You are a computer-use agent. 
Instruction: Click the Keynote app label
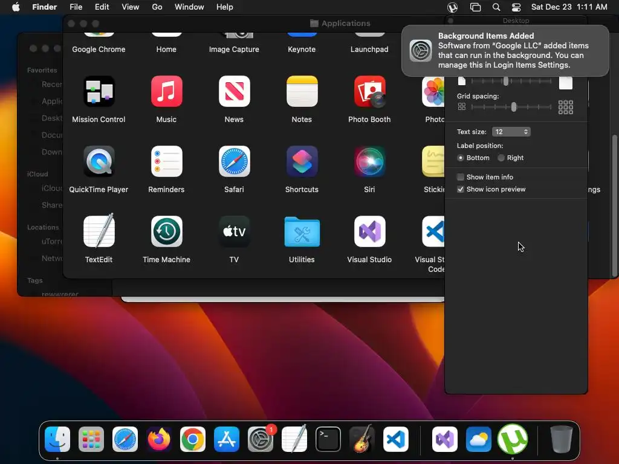(x=302, y=50)
